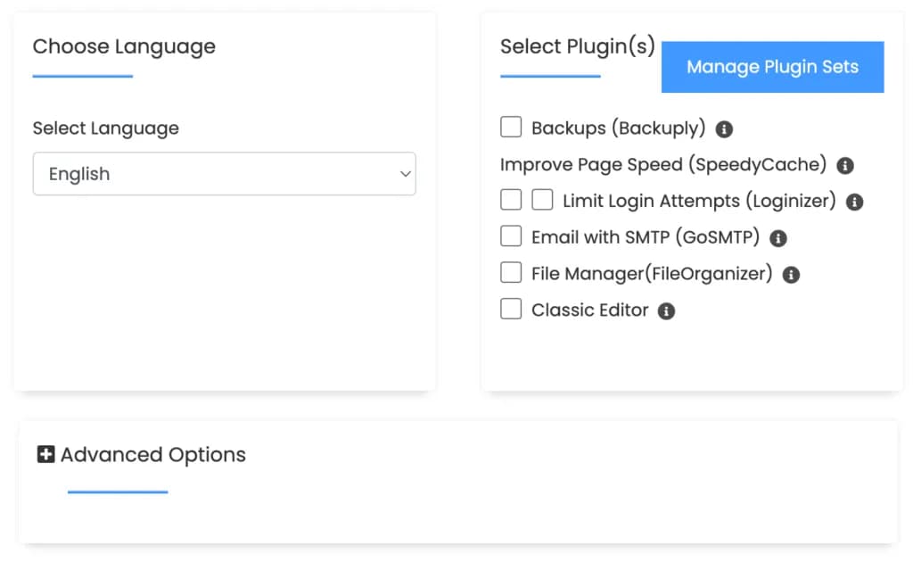Click the English language selection field

[224, 174]
